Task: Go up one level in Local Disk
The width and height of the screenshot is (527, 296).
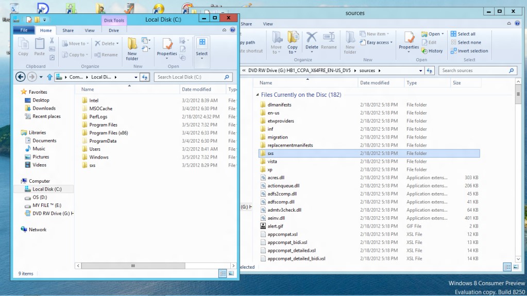Action: coord(49,77)
